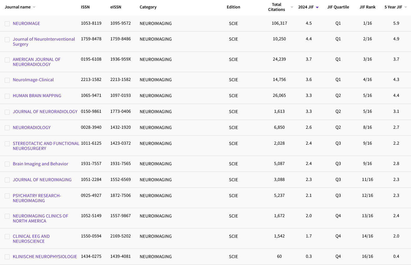Screen dimensions: 411x265
Task: Click the JIF Rank column header
Action: point(367,7)
